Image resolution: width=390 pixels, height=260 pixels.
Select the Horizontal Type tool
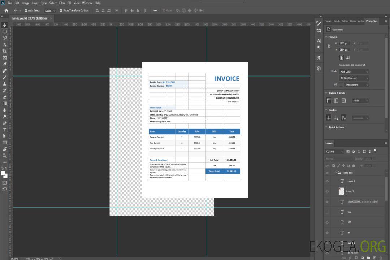coord(4,129)
